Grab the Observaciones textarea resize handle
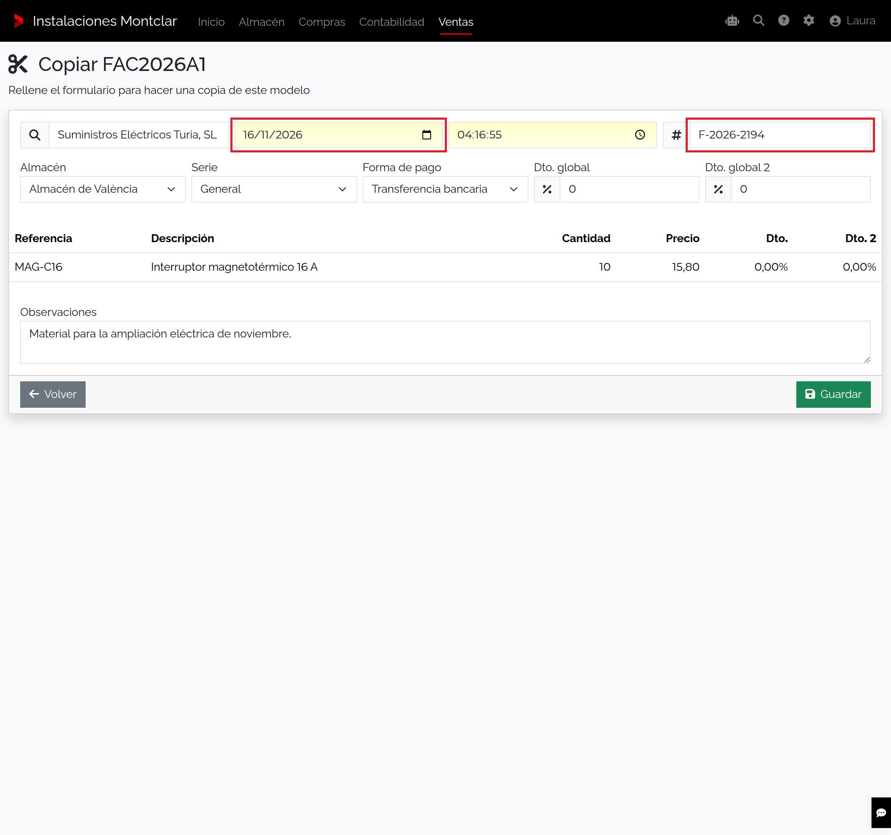Image resolution: width=891 pixels, height=835 pixels. point(867,360)
